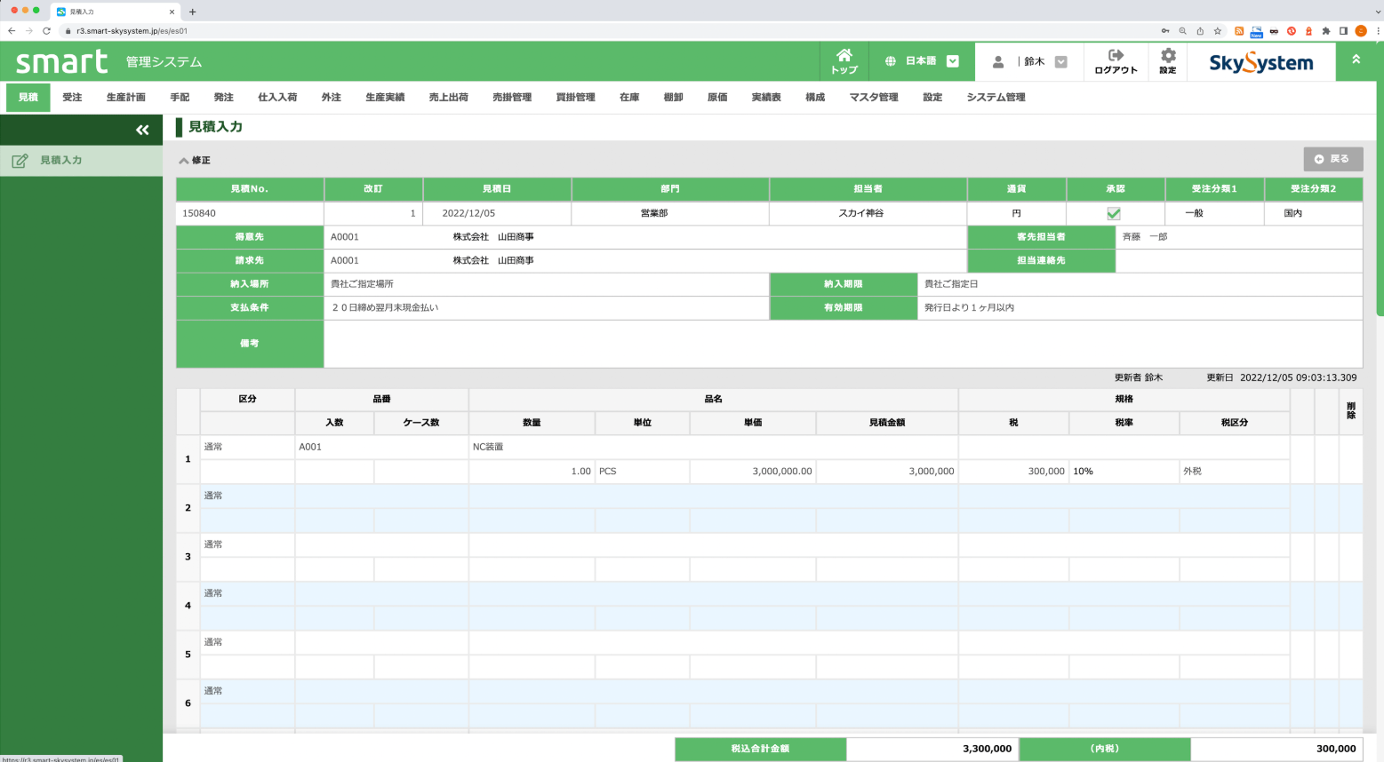Open the 日本語 language dropdown
Screen dimensions: 1384x762
(x=953, y=62)
